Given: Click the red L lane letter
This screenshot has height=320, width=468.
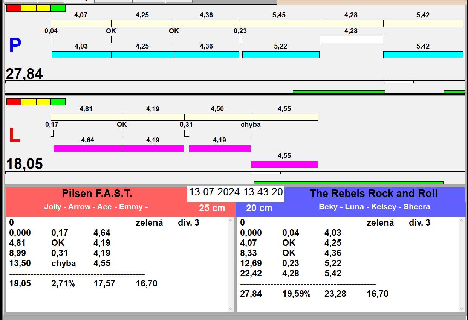Looking at the screenshot, I should (x=14, y=136).
